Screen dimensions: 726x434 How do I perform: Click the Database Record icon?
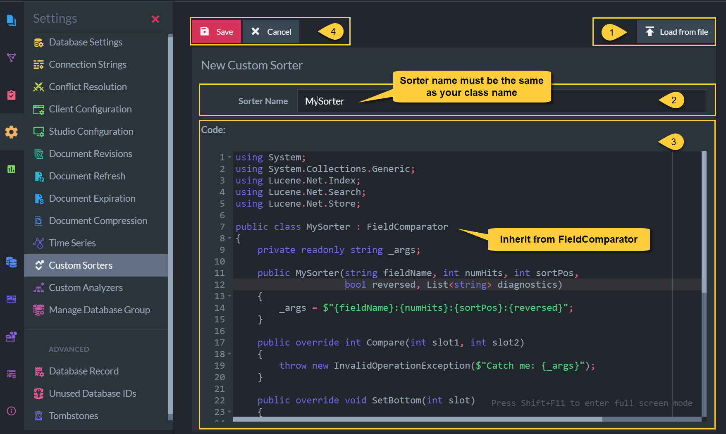[39, 371]
